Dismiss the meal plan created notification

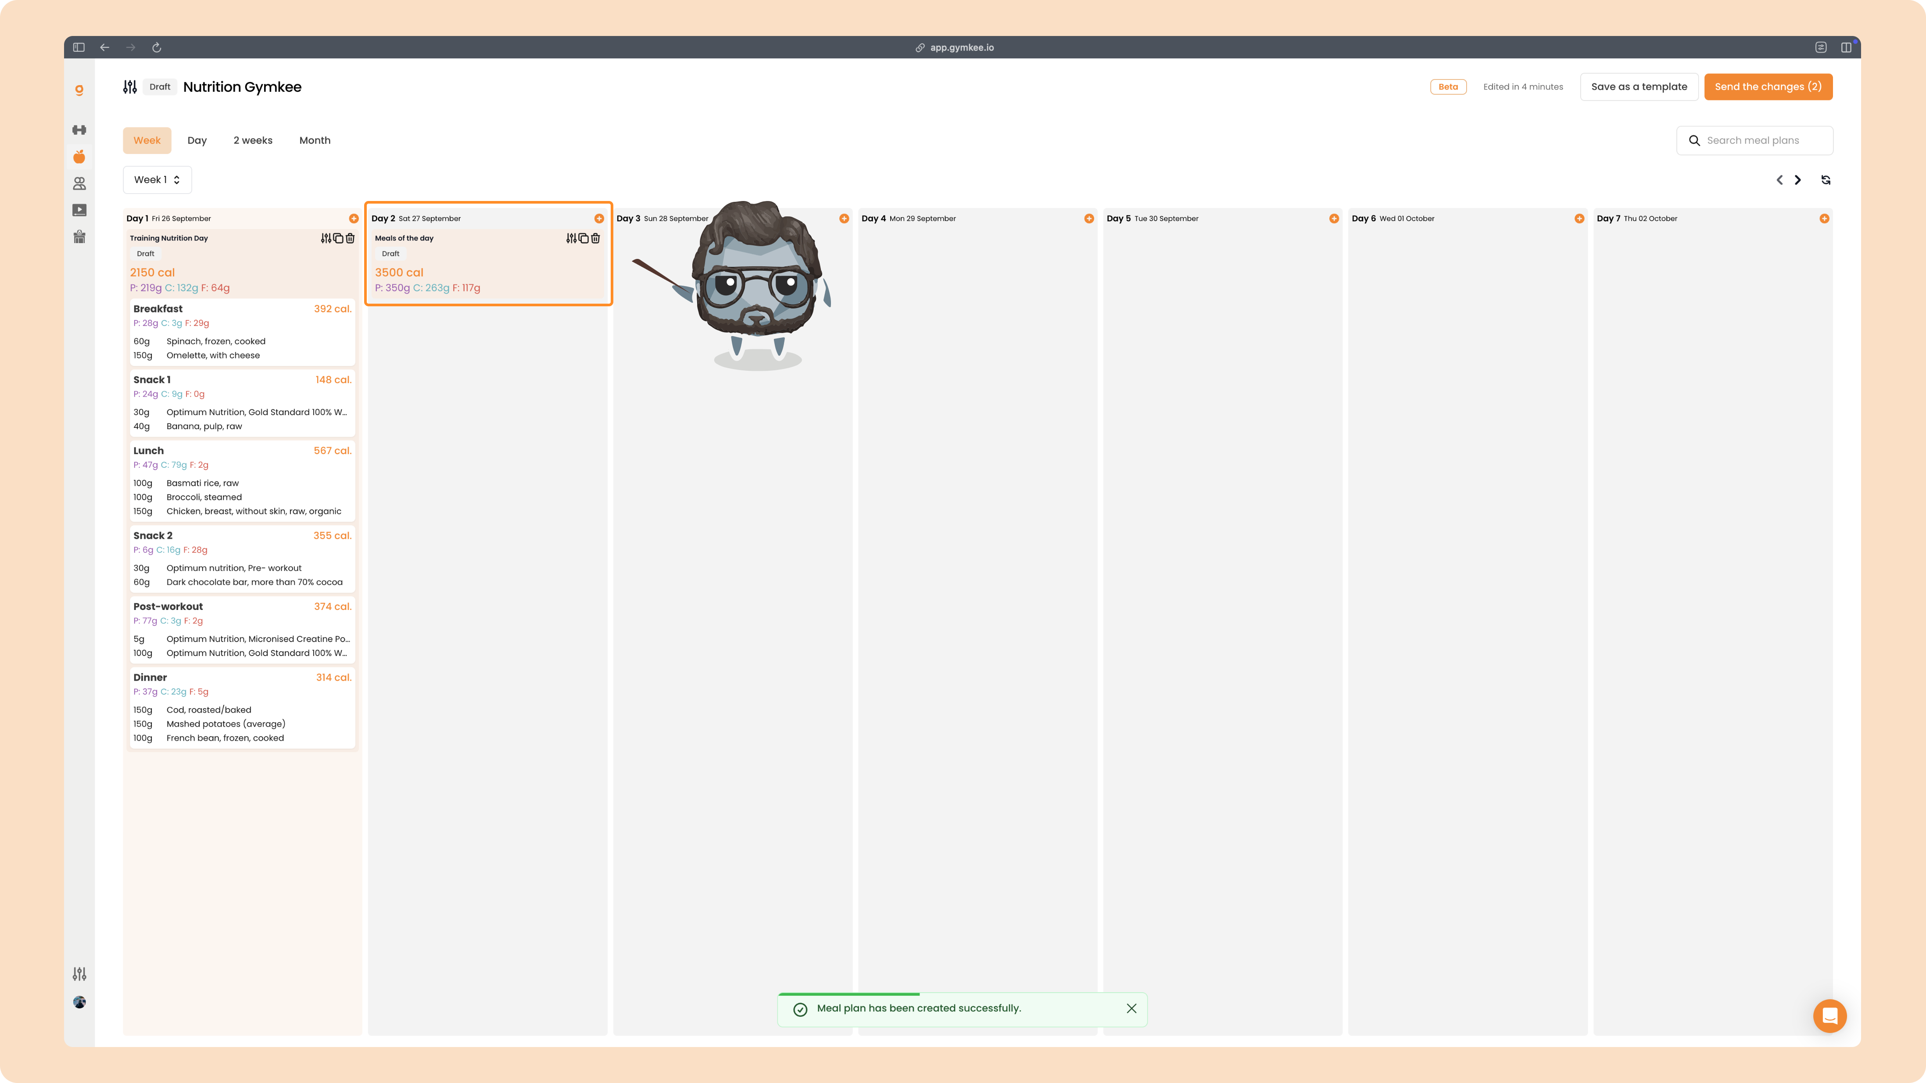(x=1131, y=1008)
